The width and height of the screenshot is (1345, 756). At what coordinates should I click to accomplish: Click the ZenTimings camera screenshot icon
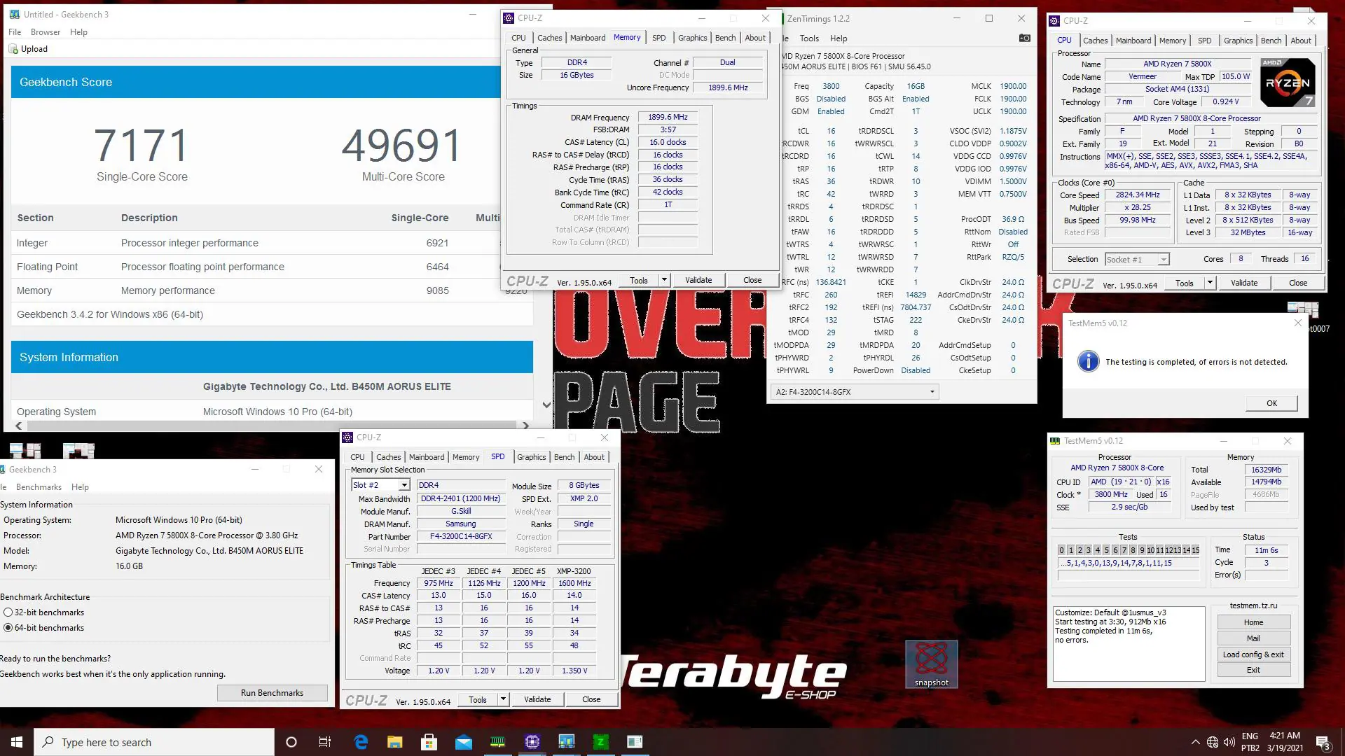point(1024,38)
